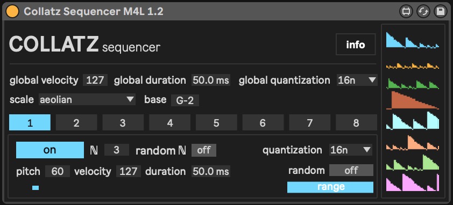Toggle the blue 'on' sequencer switch

[x=50, y=150]
